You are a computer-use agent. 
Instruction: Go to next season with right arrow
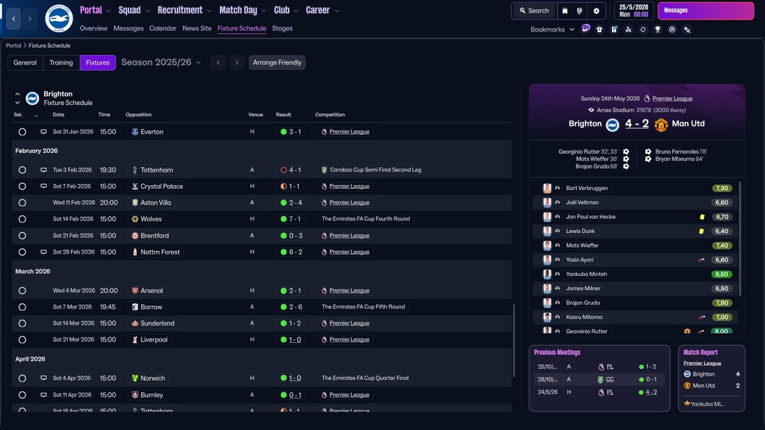(237, 63)
